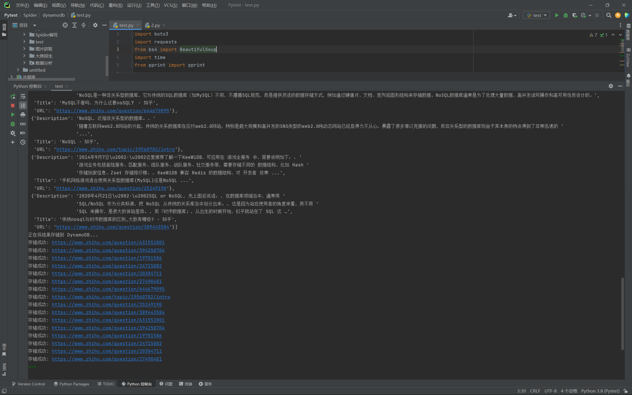The height and width of the screenshot is (395, 632).
Task: Open Version Control tool window
Action: pyautogui.click(x=28, y=384)
